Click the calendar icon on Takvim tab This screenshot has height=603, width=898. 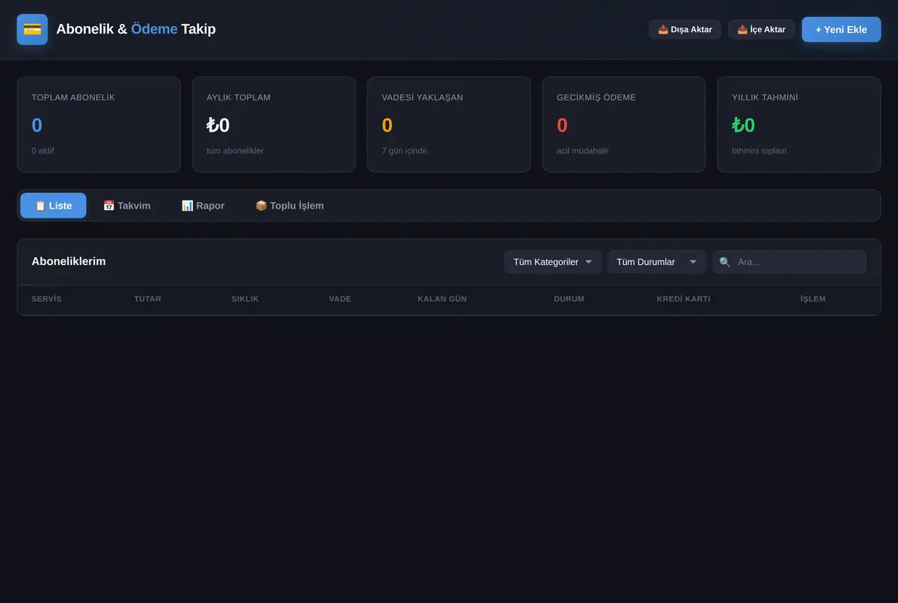(109, 206)
